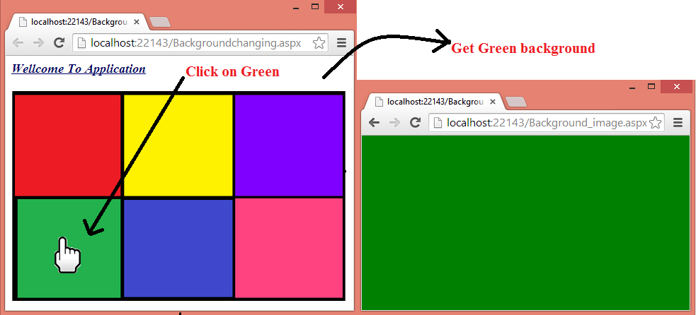This screenshot has width=696, height=315.
Task: Bookmark the Backgroundchanging.aspx page with the star
Action: (x=319, y=43)
